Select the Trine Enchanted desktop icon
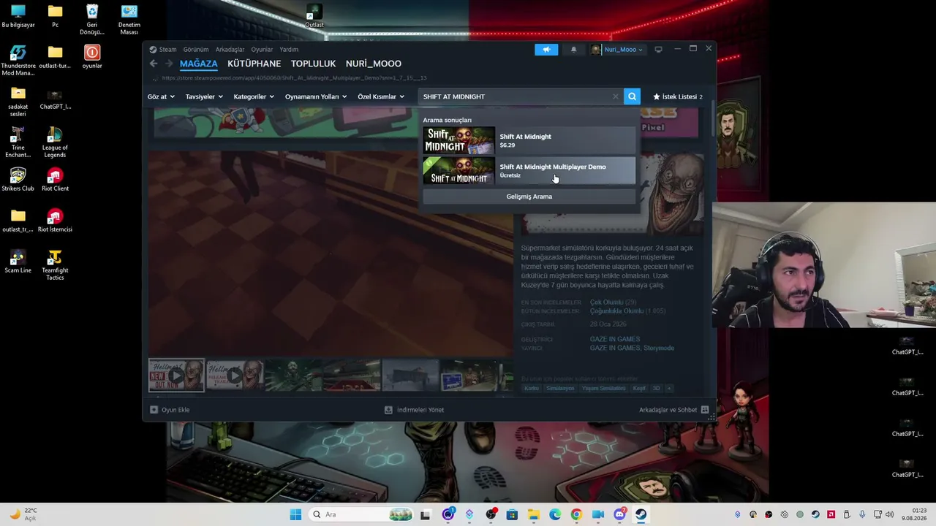The image size is (936, 526). click(x=18, y=142)
